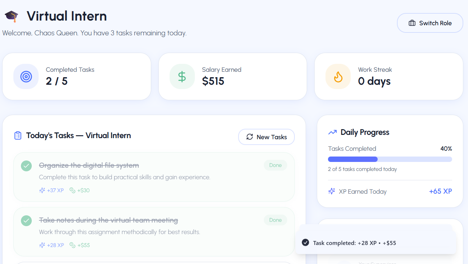The width and height of the screenshot is (468, 264).
Task: Click the Tasks Completed progress bar
Action: coord(390,159)
